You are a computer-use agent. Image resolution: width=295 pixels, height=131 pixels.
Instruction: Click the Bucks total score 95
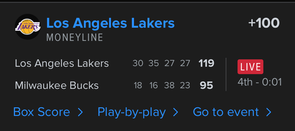click(x=206, y=85)
